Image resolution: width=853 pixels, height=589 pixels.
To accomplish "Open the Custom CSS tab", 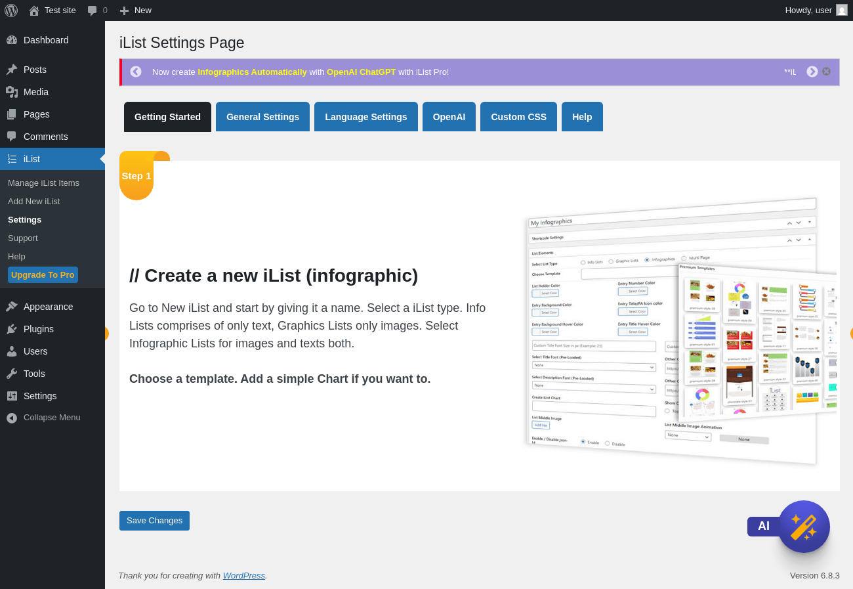I will (x=518, y=117).
